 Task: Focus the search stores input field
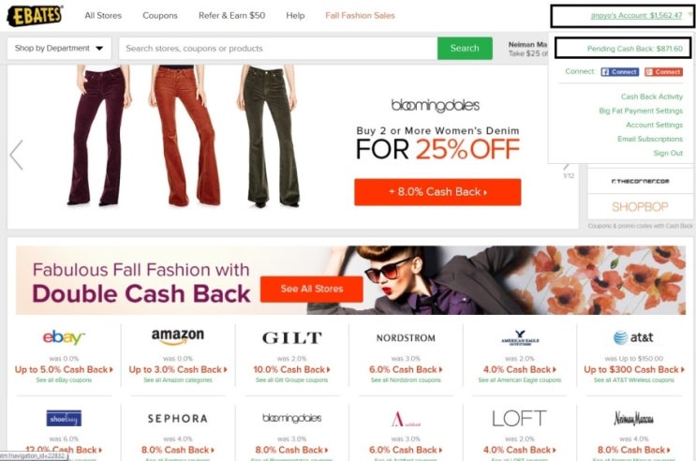pyautogui.click(x=278, y=48)
